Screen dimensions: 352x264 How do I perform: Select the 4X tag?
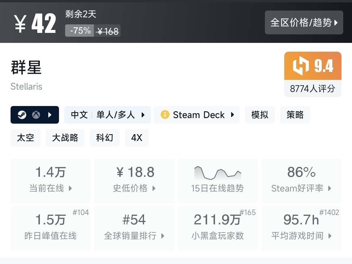tap(136, 138)
